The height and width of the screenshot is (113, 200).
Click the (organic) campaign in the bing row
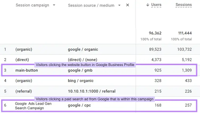(x=24, y=81)
